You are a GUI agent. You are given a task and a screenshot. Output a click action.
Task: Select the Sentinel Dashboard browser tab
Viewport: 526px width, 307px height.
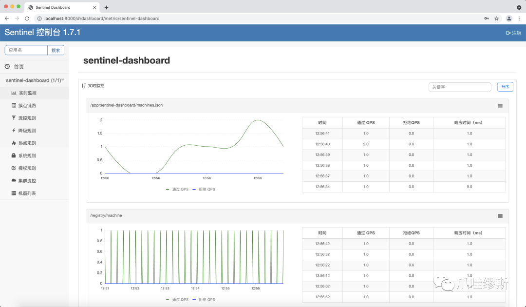point(62,7)
